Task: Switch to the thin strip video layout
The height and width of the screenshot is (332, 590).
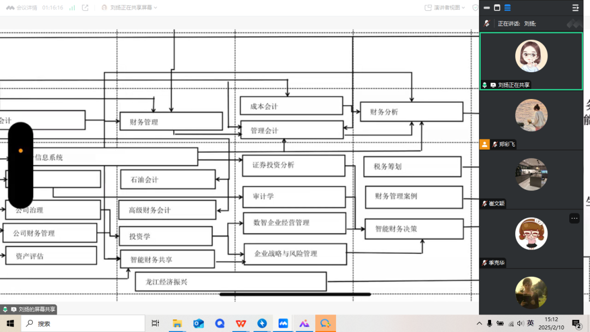Action: pyautogui.click(x=487, y=8)
